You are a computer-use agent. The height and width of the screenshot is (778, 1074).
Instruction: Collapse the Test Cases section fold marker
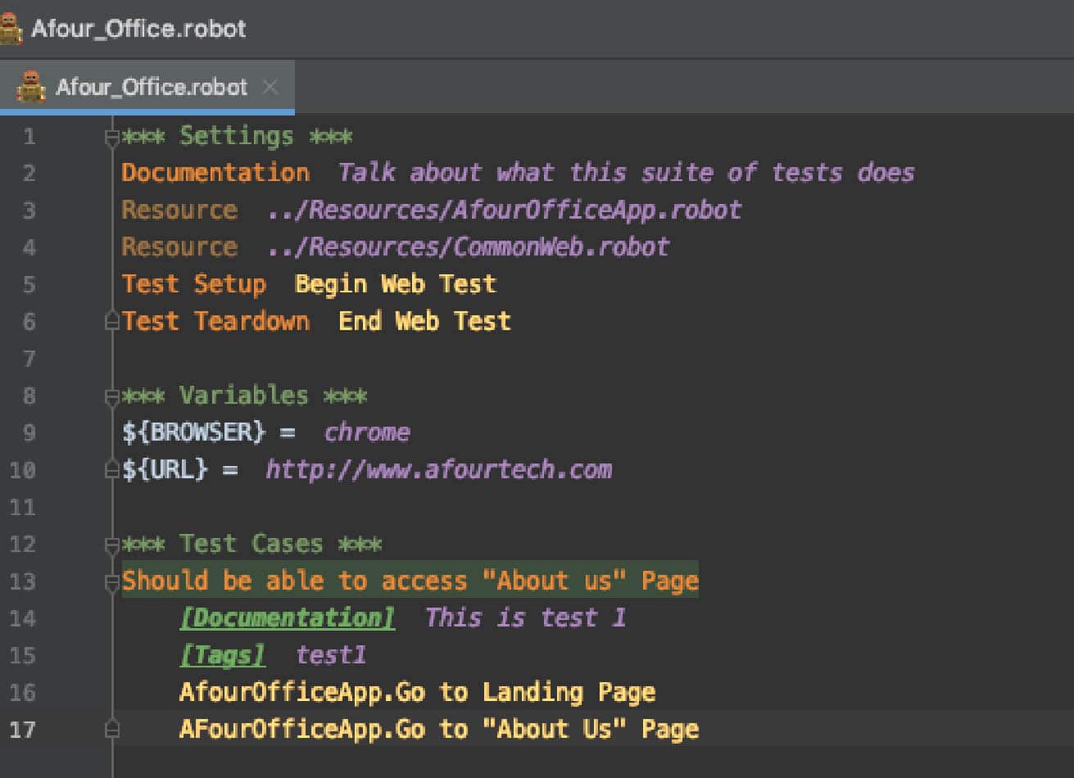pyautogui.click(x=113, y=543)
